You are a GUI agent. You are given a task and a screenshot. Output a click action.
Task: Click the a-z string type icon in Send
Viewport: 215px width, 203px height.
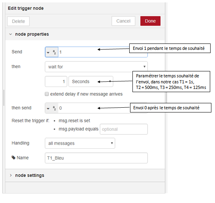tap(54, 52)
